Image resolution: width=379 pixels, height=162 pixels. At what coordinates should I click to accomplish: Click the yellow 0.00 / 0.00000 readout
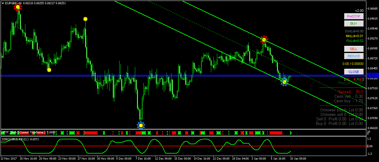(353, 64)
